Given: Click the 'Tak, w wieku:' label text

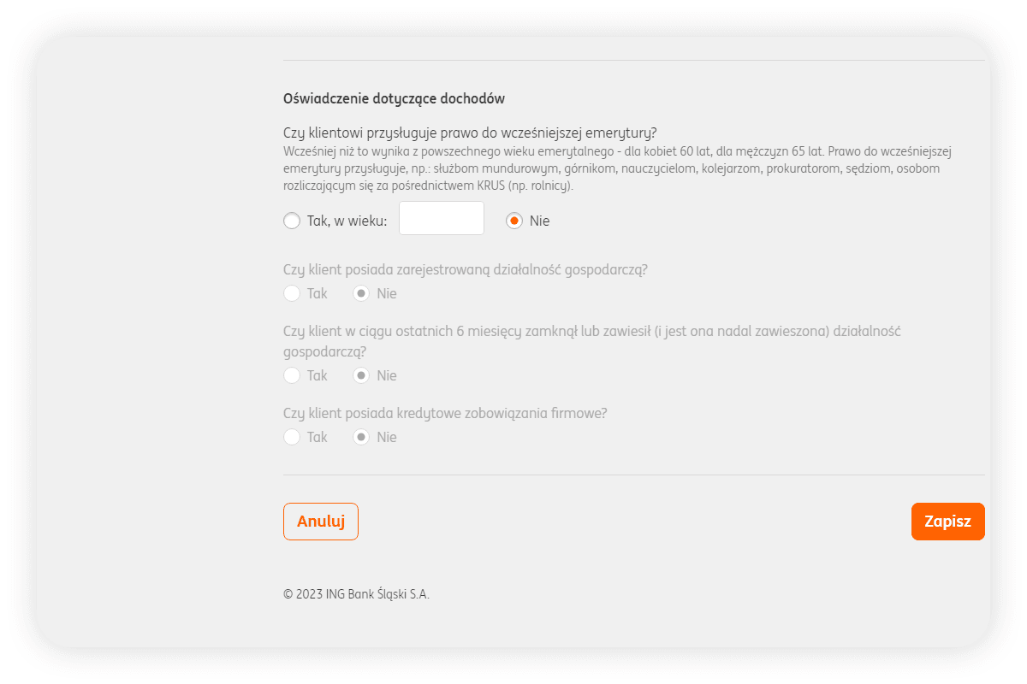Looking at the screenshot, I should [347, 221].
